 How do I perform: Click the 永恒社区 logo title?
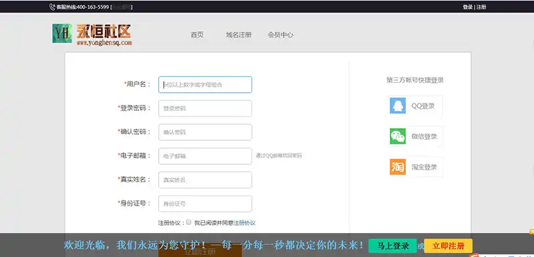[103, 31]
